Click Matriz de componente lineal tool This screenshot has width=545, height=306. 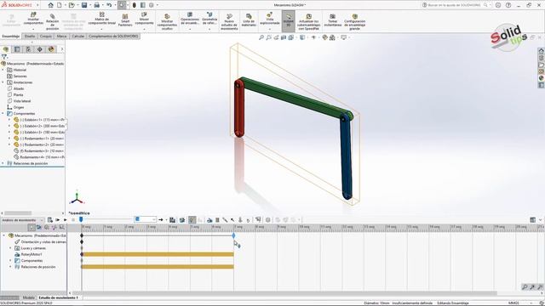click(x=102, y=20)
